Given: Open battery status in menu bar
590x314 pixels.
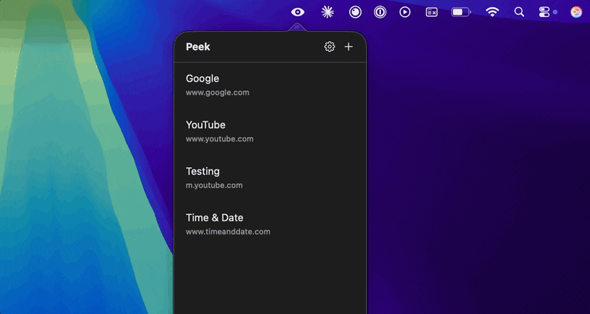Looking at the screenshot, I should (x=461, y=12).
